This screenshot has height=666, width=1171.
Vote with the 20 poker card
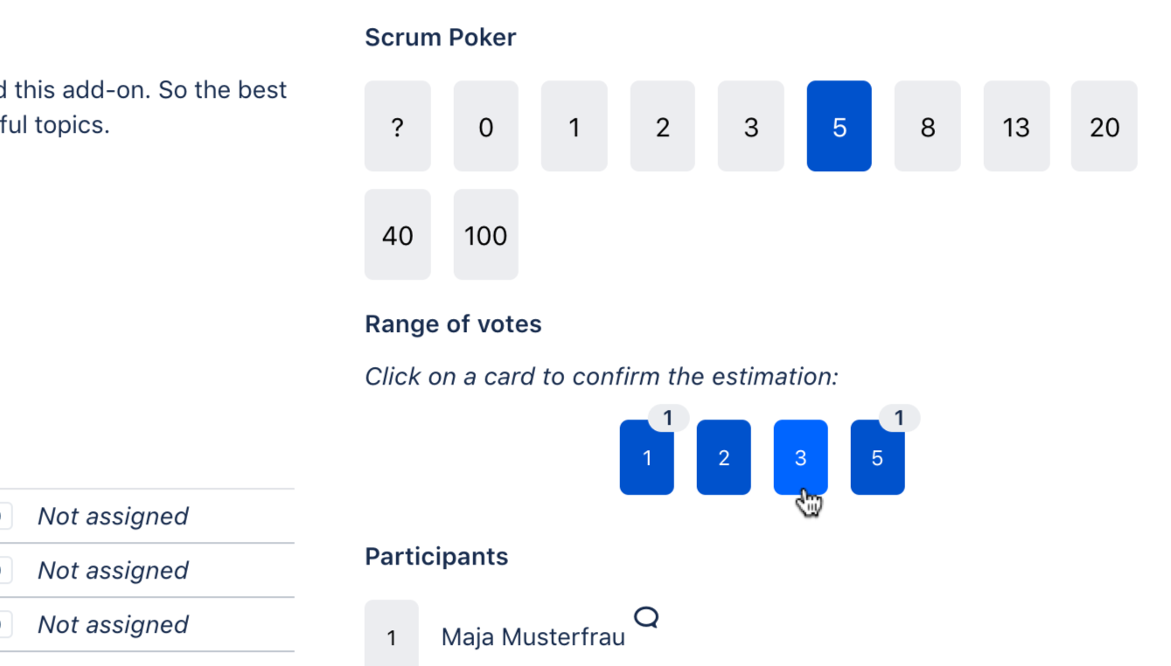point(1104,127)
